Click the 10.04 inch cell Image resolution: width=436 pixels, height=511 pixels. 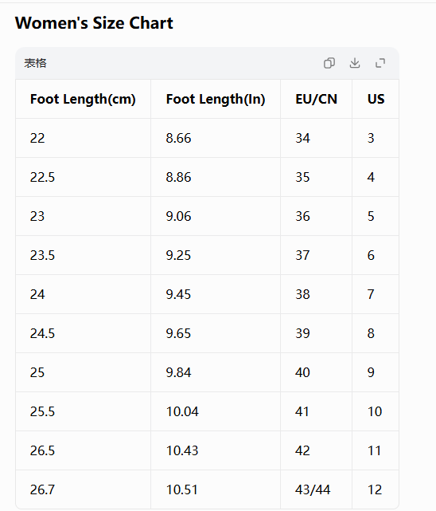[x=216, y=412]
